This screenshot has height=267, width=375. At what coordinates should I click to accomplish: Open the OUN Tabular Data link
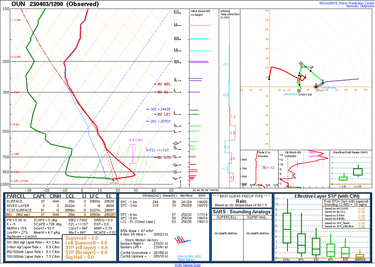pos(187,265)
